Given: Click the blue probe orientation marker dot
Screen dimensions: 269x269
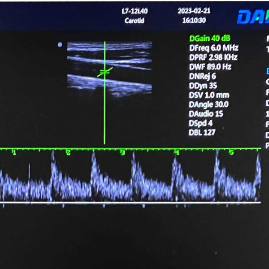Looking at the screenshot, I should [60, 44].
